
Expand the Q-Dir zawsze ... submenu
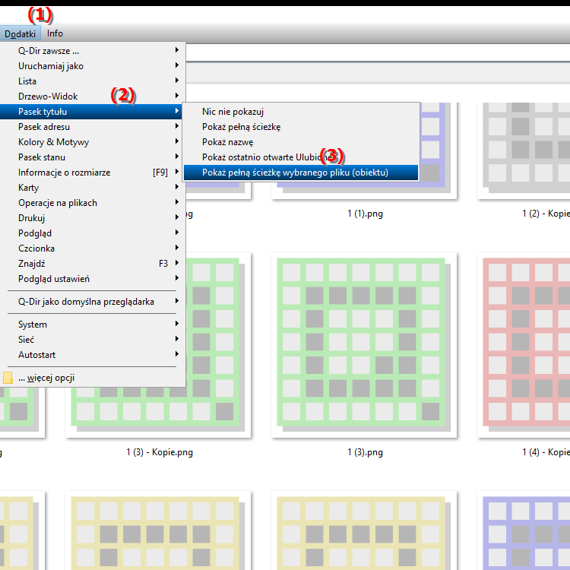click(x=93, y=50)
